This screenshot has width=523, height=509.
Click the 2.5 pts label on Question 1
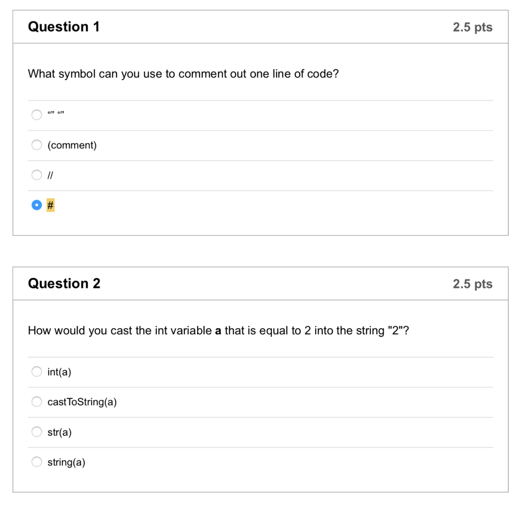click(472, 27)
